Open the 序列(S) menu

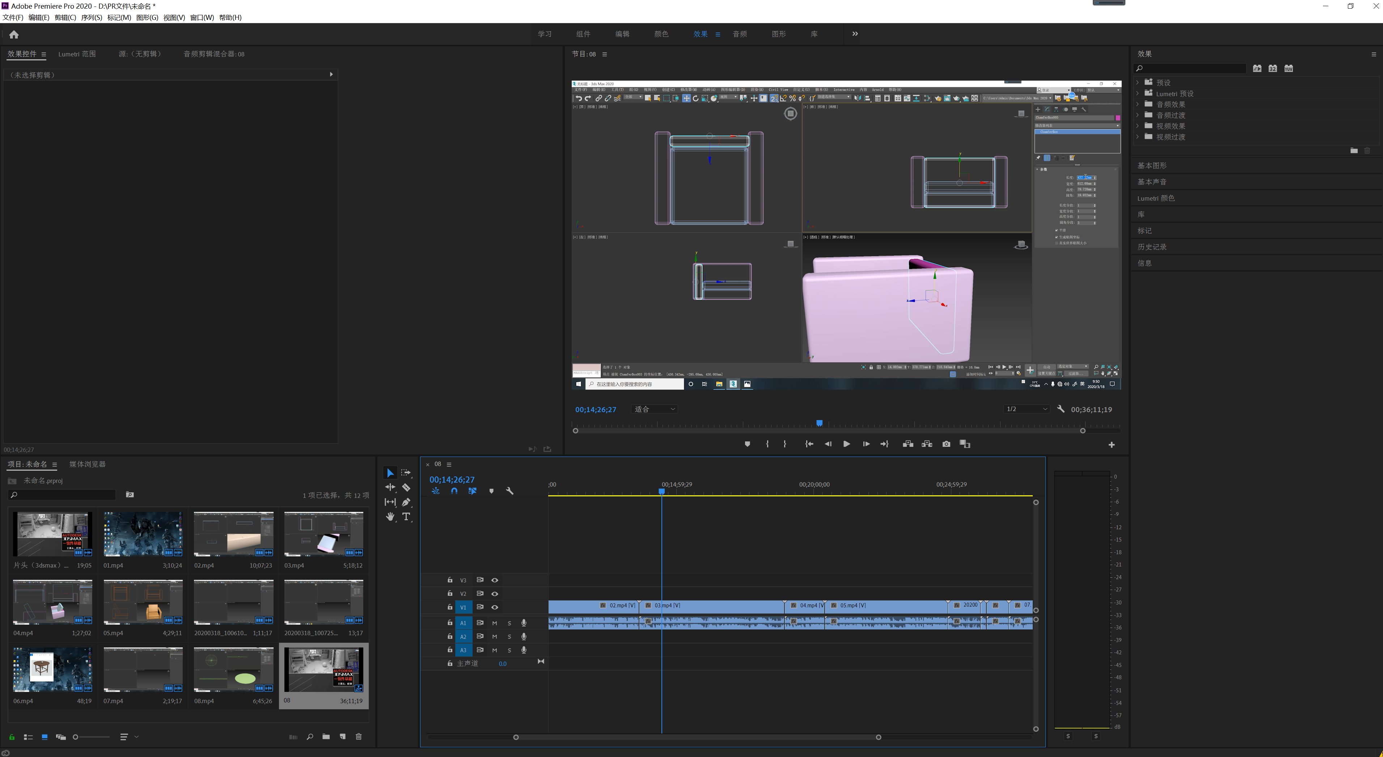click(91, 17)
